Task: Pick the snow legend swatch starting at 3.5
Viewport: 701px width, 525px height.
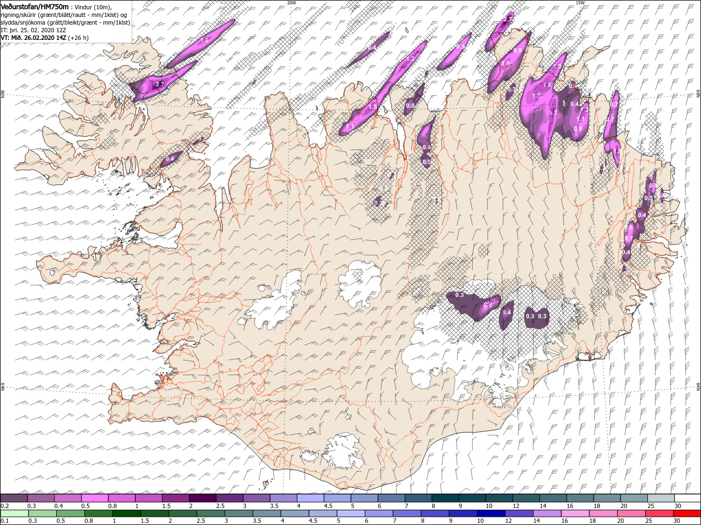Action: tap(283, 498)
